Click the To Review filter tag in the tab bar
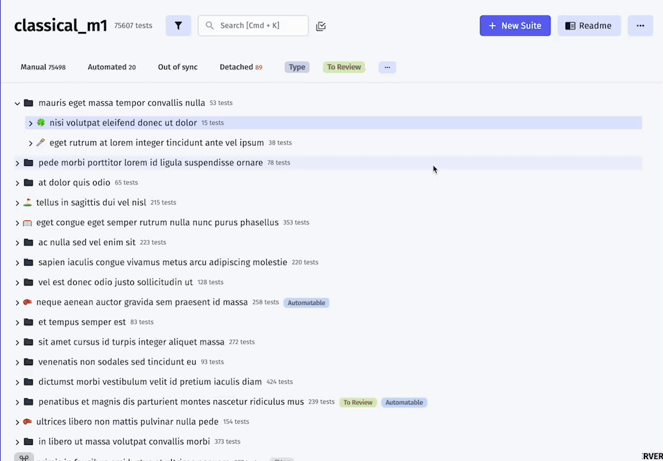 point(344,67)
